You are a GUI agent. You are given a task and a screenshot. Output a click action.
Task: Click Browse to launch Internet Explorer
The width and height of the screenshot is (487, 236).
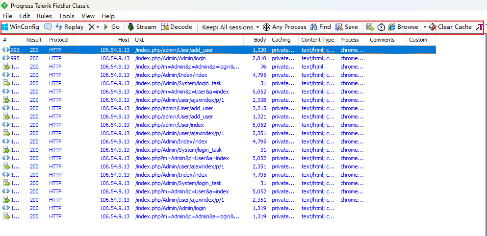tap(403, 27)
